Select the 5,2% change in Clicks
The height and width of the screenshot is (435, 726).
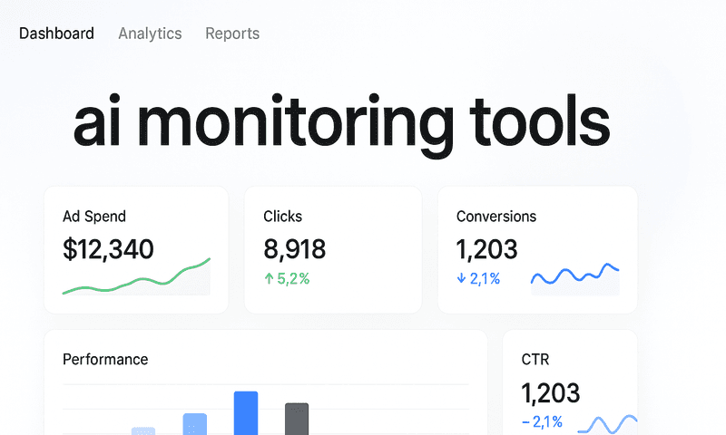[x=293, y=279]
